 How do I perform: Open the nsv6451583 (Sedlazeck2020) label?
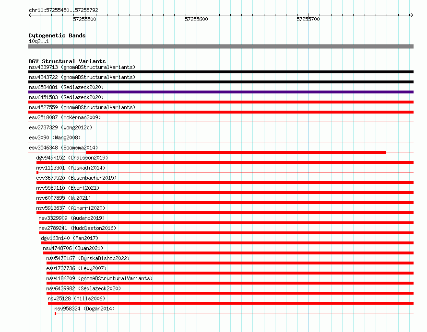(66, 97)
